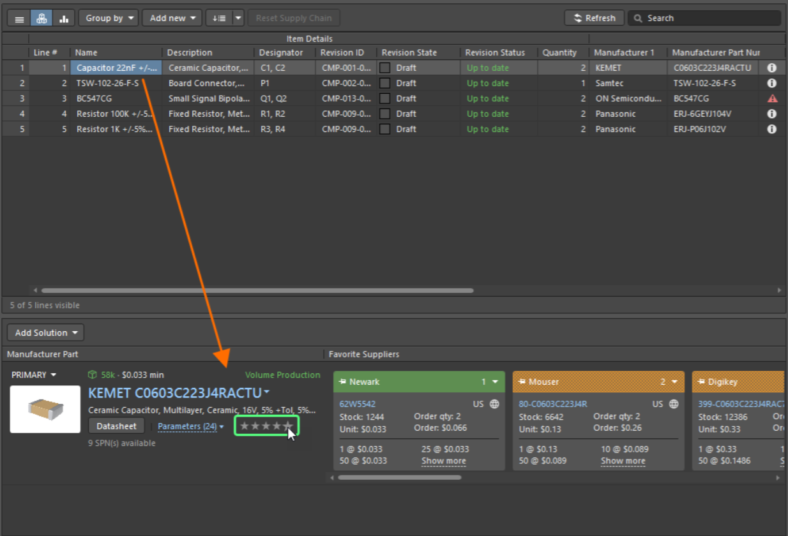This screenshot has height=536, width=788.
Task: Click the Digikey pin icon
Action: pyautogui.click(x=702, y=382)
